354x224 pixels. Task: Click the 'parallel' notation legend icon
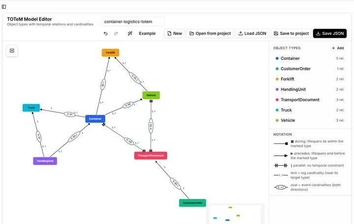coord(281,166)
